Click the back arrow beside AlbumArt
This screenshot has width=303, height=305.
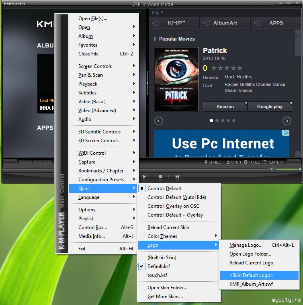pyautogui.click(x=206, y=23)
